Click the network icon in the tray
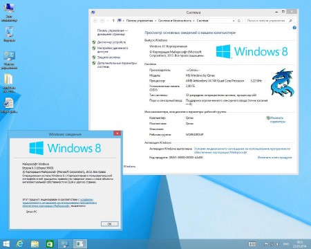 pos(272,244)
